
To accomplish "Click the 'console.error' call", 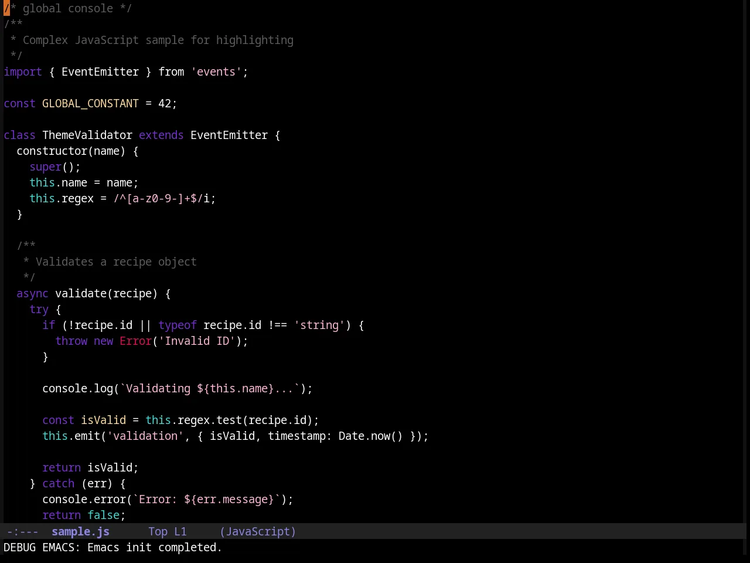I will (x=84, y=499).
